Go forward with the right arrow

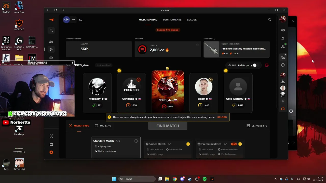(63, 10)
